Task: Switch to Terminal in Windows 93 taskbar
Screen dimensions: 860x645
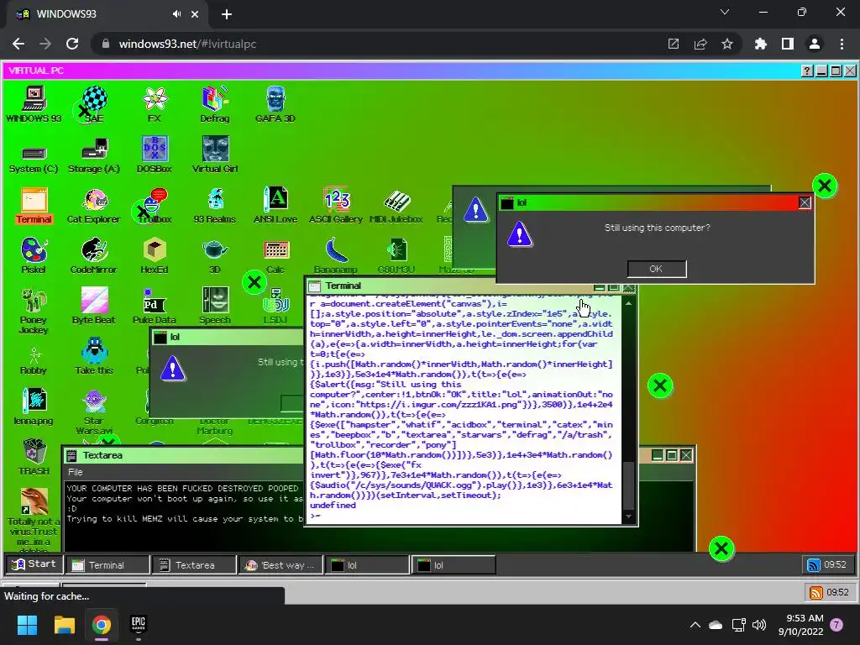Action: pyautogui.click(x=107, y=565)
